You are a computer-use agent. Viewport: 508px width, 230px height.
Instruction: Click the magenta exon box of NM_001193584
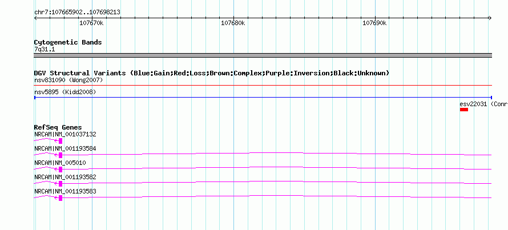point(61,155)
